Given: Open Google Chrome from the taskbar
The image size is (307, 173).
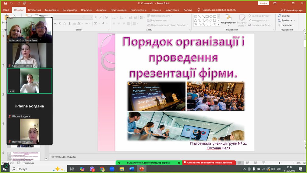Looking at the screenshot, I should pos(102,169).
